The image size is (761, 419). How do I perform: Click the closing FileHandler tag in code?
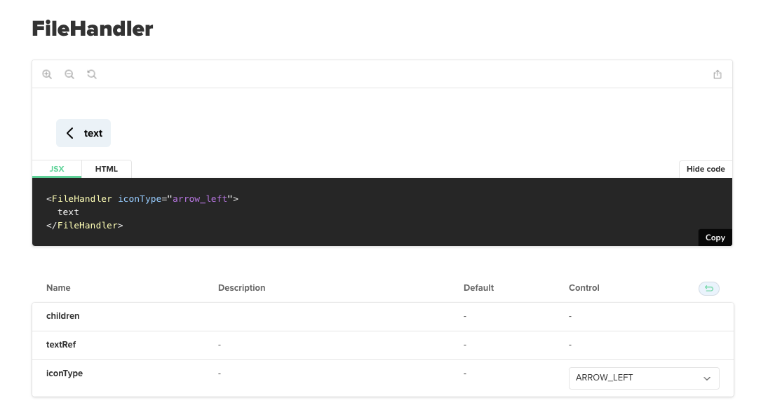(84, 226)
